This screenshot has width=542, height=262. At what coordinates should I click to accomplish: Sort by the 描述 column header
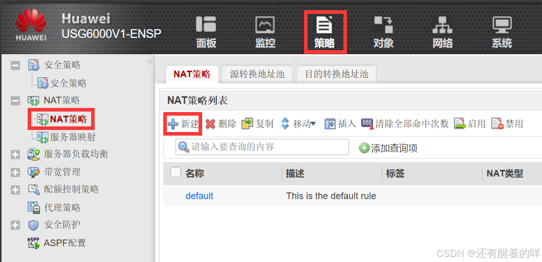pyautogui.click(x=295, y=173)
